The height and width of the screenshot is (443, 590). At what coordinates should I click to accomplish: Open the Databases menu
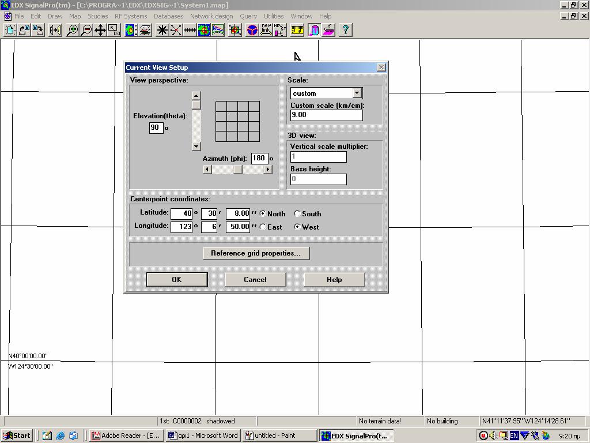[169, 16]
